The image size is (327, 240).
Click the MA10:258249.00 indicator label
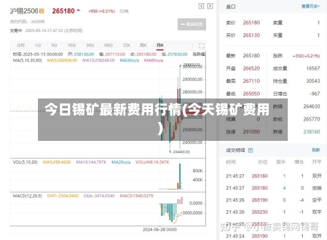(x=98, y=60)
